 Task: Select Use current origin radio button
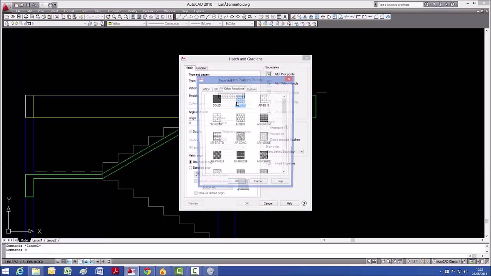coord(190,162)
